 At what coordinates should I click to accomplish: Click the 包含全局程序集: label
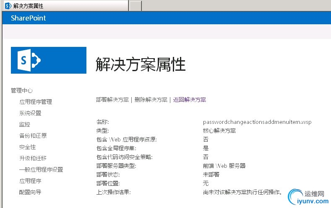click(x=116, y=149)
